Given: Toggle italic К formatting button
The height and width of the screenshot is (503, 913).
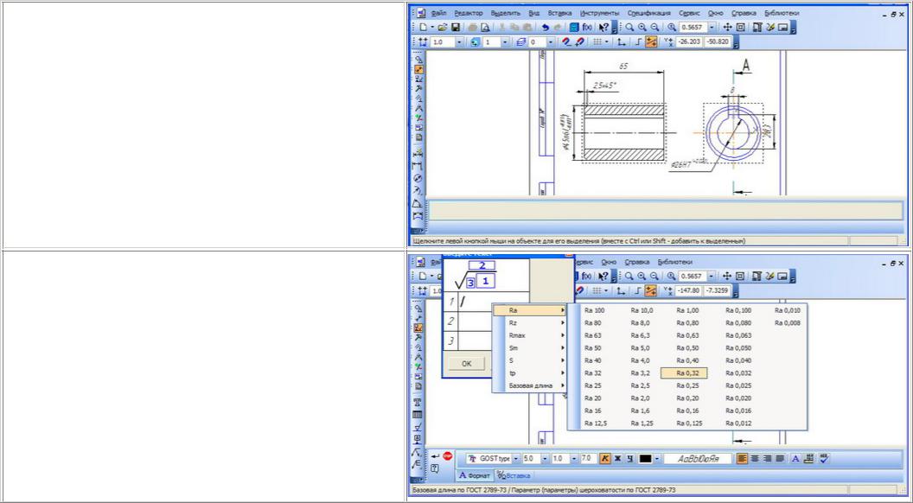Looking at the screenshot, I should click(605, 459).
